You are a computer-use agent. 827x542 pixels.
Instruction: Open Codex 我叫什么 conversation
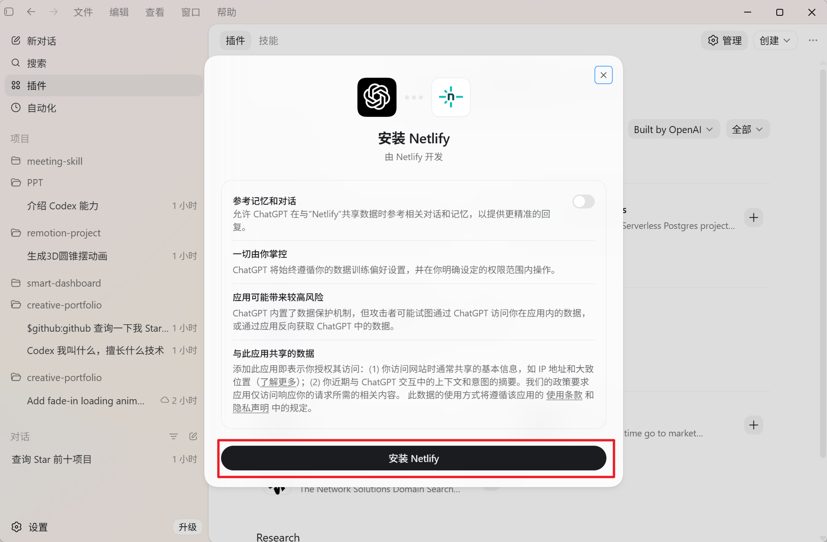pyautogui.click(x=104, y=350)
